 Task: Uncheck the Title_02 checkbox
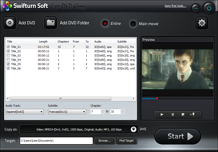pyautogui.click(x=8, y=51)
